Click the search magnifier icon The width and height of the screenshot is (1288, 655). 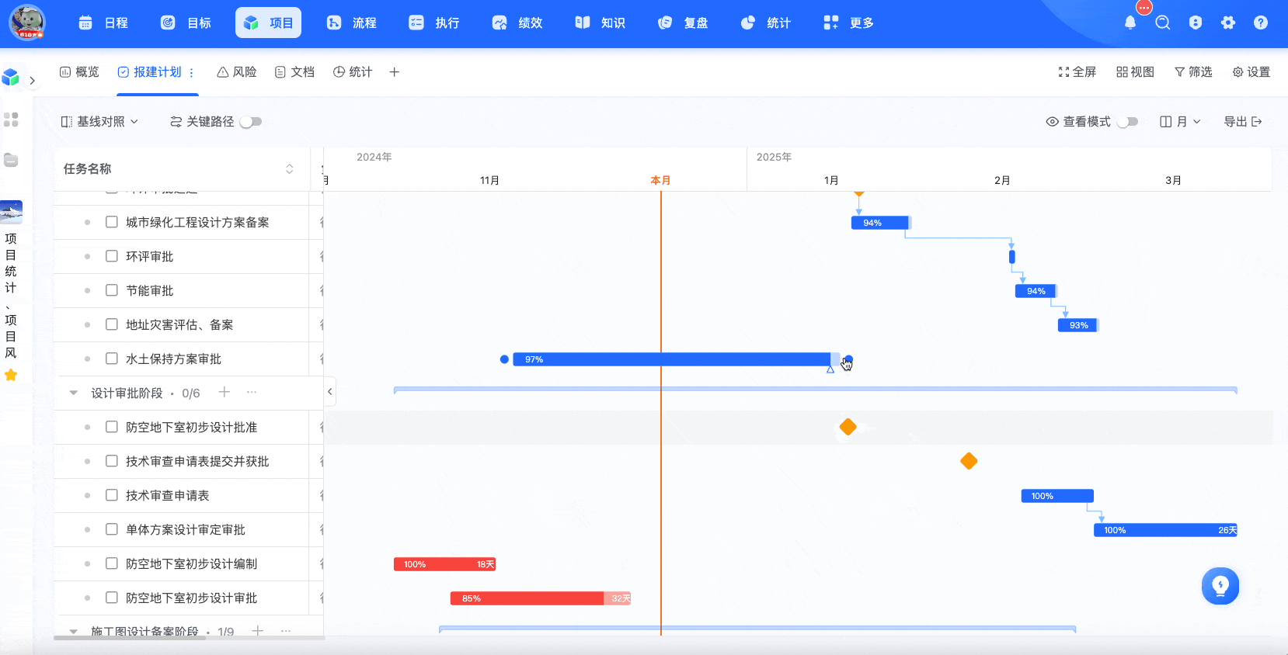coord(1163,23)
